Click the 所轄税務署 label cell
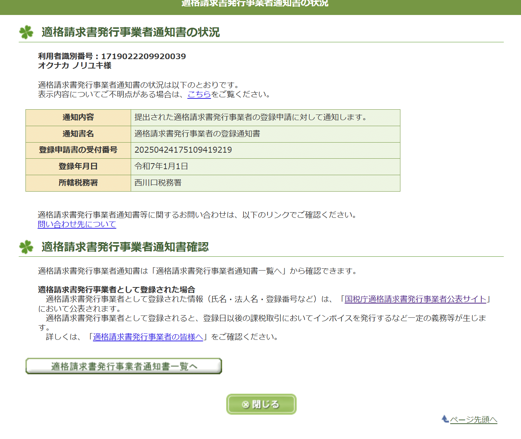Image resolution: width=521 pixels, height=439 pixels. click(78, 183)
